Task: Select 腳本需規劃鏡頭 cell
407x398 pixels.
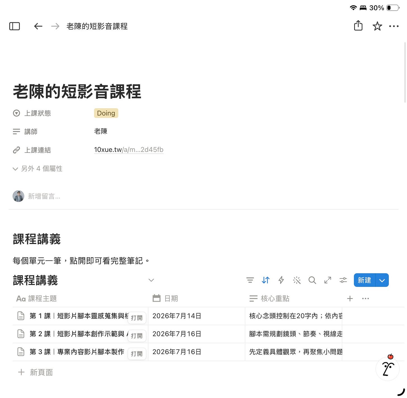Action: 294,334
